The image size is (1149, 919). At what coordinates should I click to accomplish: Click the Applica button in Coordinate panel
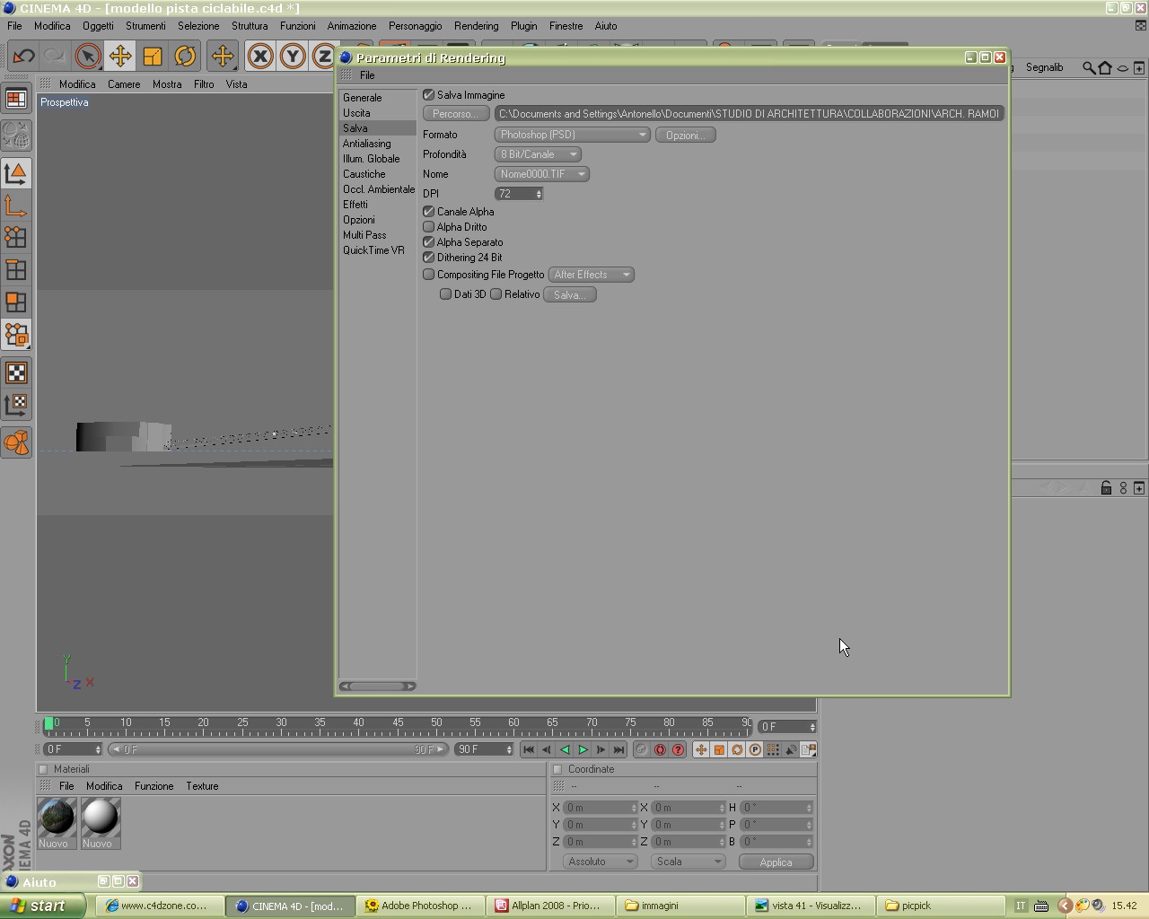click(776, 862)
